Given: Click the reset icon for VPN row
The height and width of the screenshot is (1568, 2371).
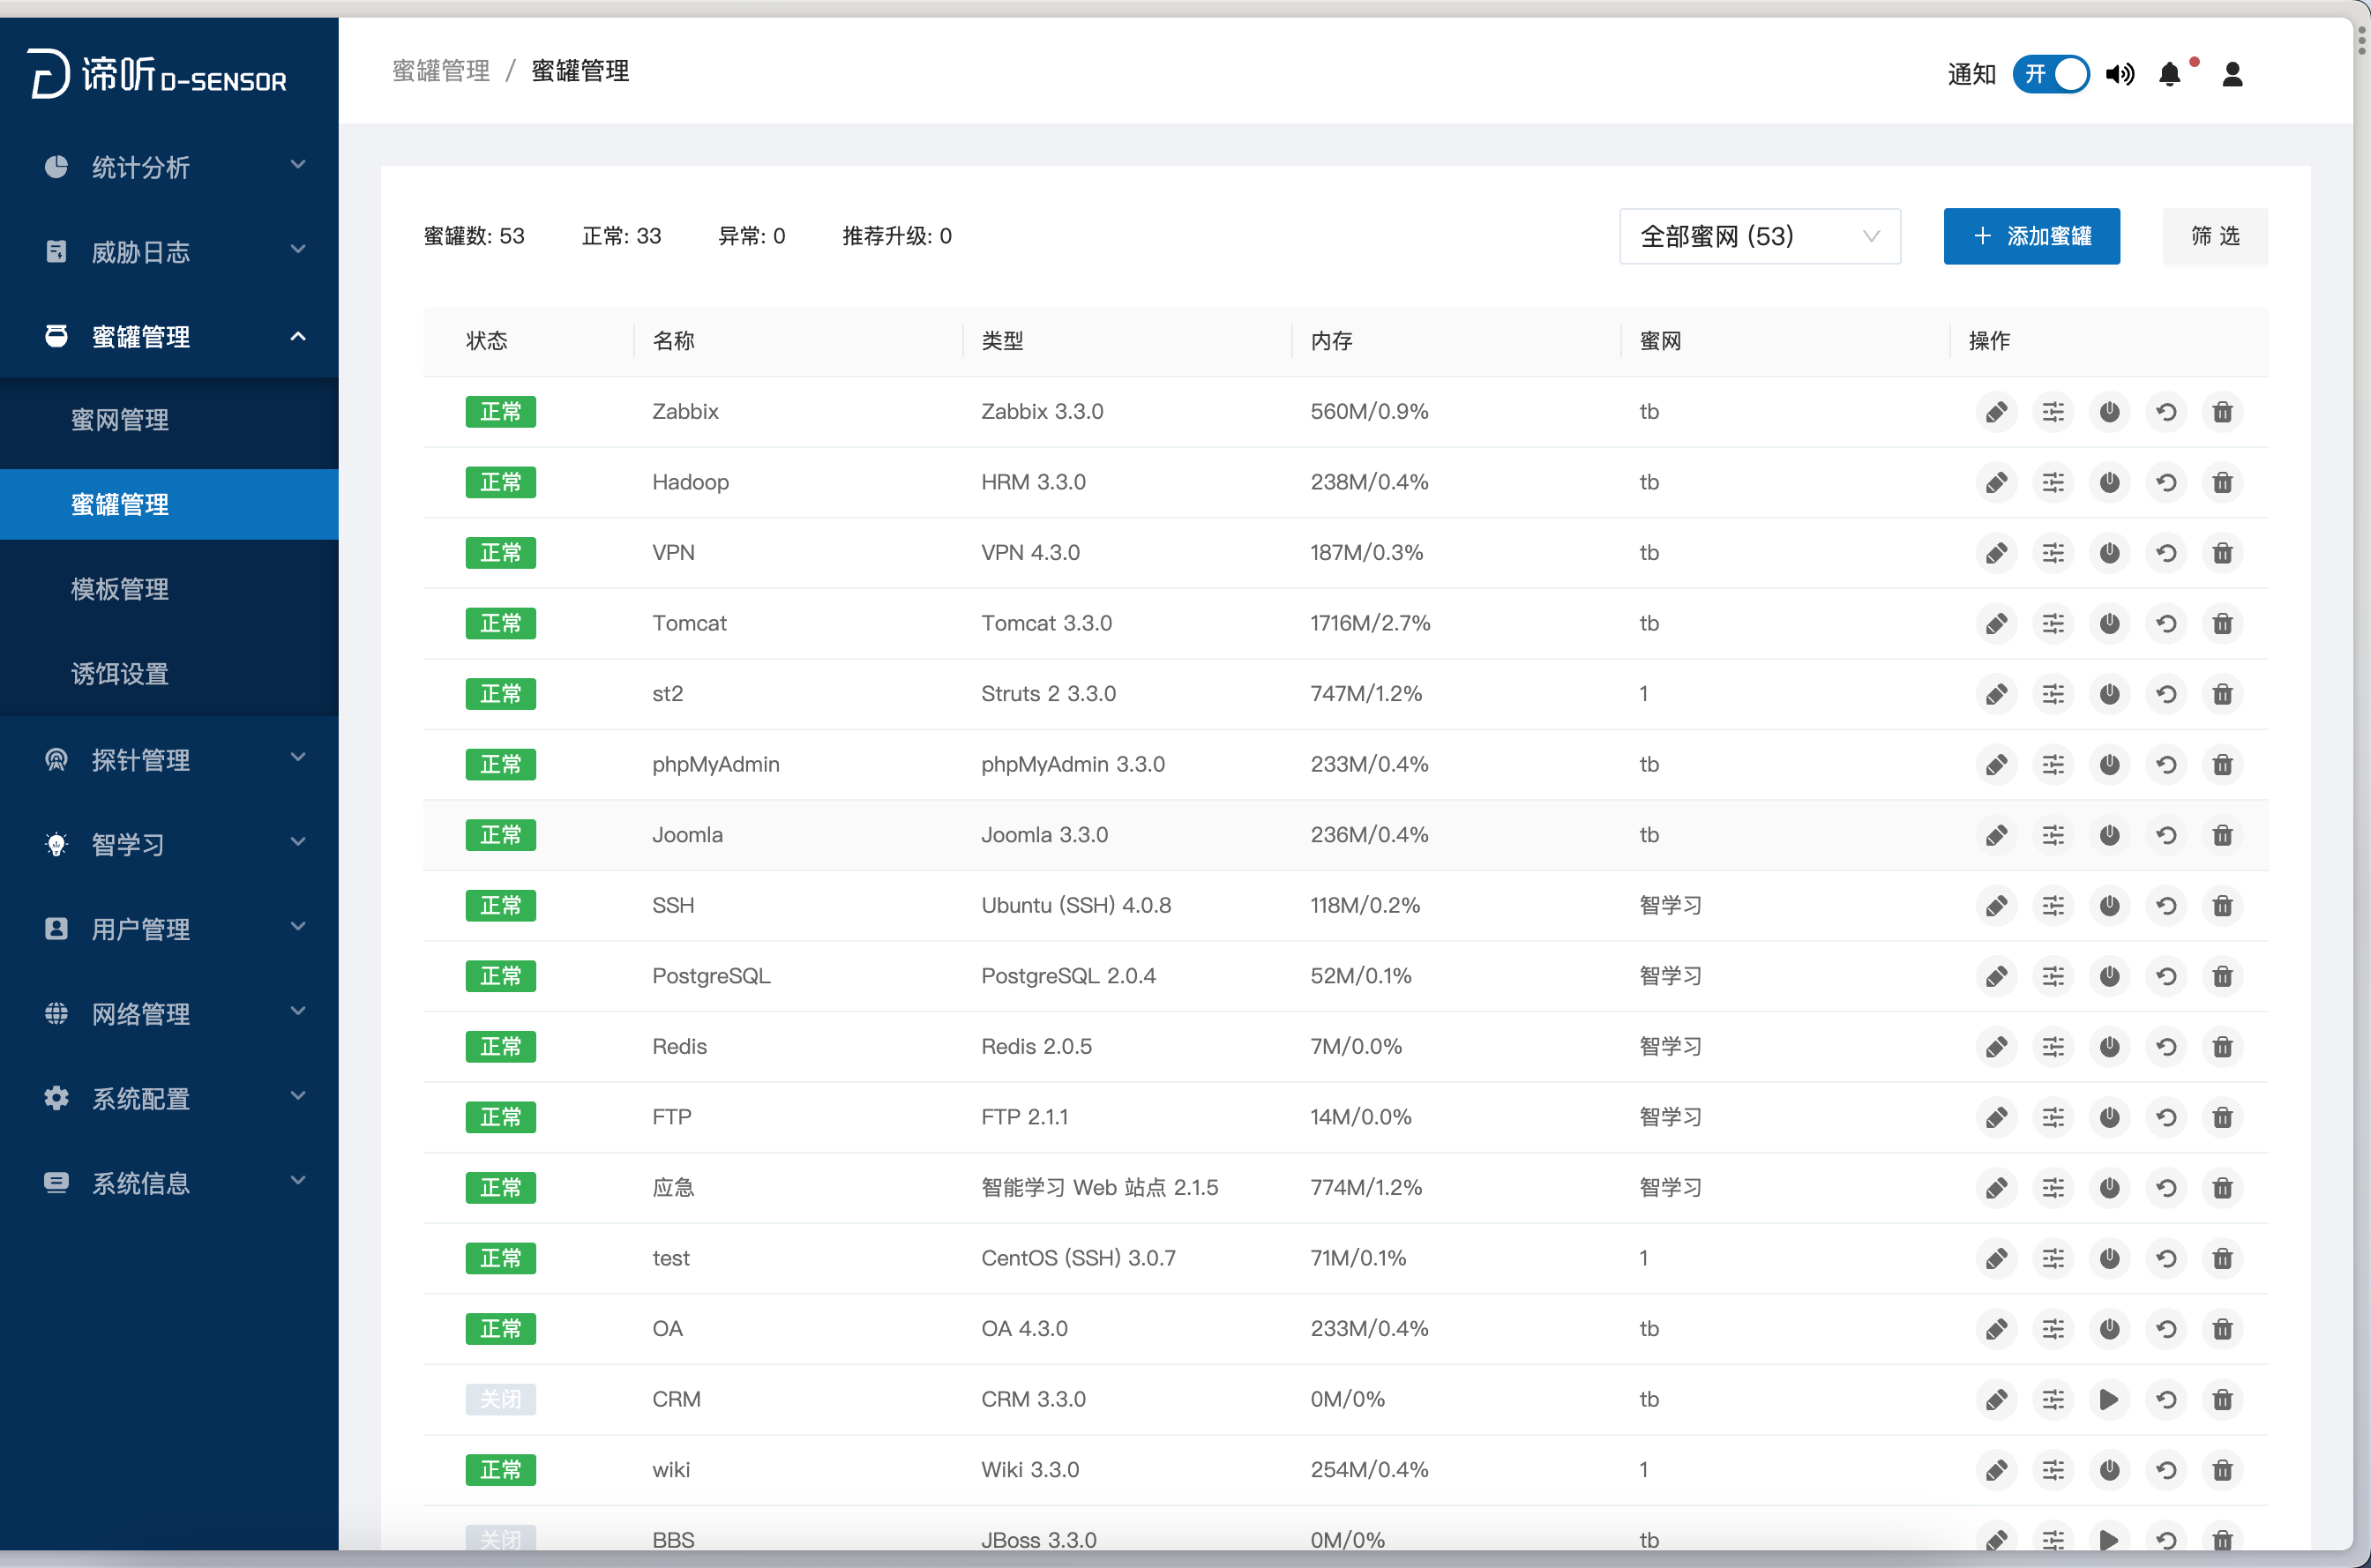Looking at the screenshot, I should [x=2166, y=553].
